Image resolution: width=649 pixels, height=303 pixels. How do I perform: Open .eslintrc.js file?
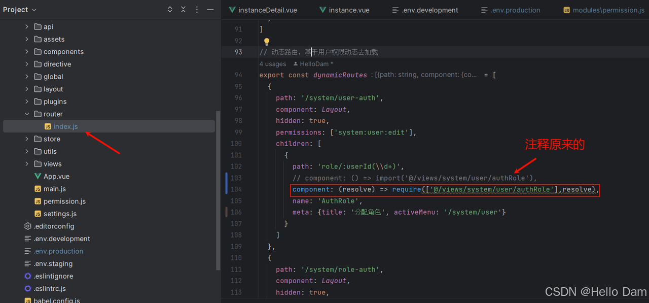(x=50, y=288)
